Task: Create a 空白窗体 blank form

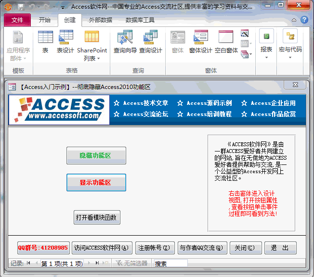Action: coord(226,42)
